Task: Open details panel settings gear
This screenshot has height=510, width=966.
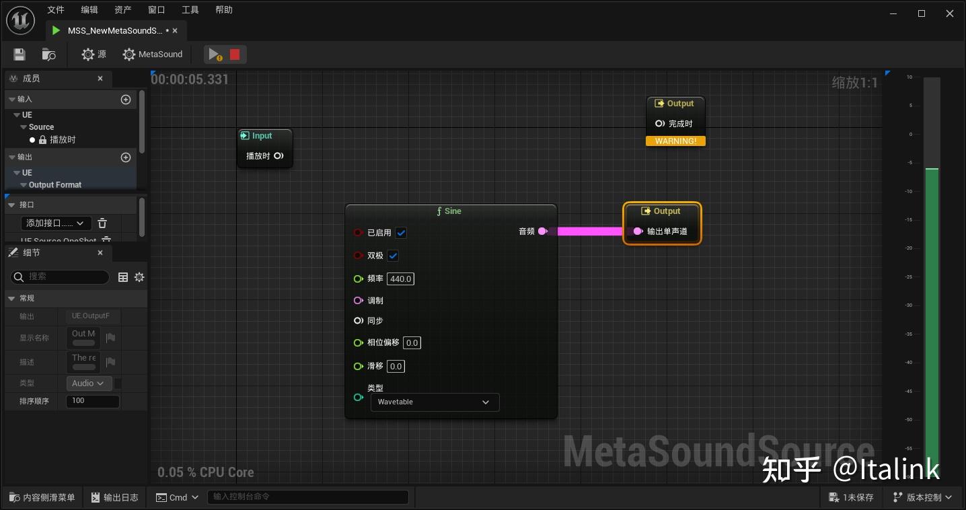Action: tap(139, 277)
